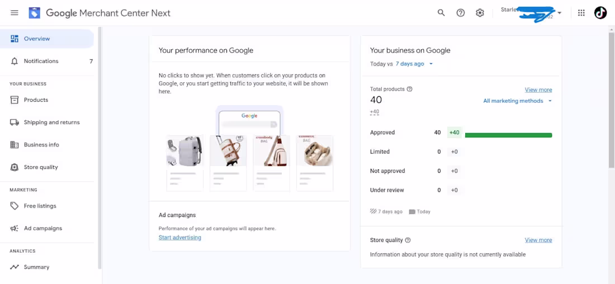Click the sidebar vertical scrollbar
615x284 pixels.
click(100, 147)
